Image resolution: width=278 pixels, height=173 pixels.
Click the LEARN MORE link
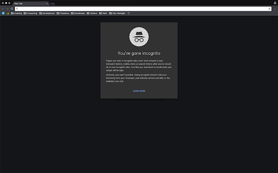[139, 91]
